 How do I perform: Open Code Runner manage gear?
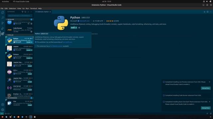coord(31,32)
